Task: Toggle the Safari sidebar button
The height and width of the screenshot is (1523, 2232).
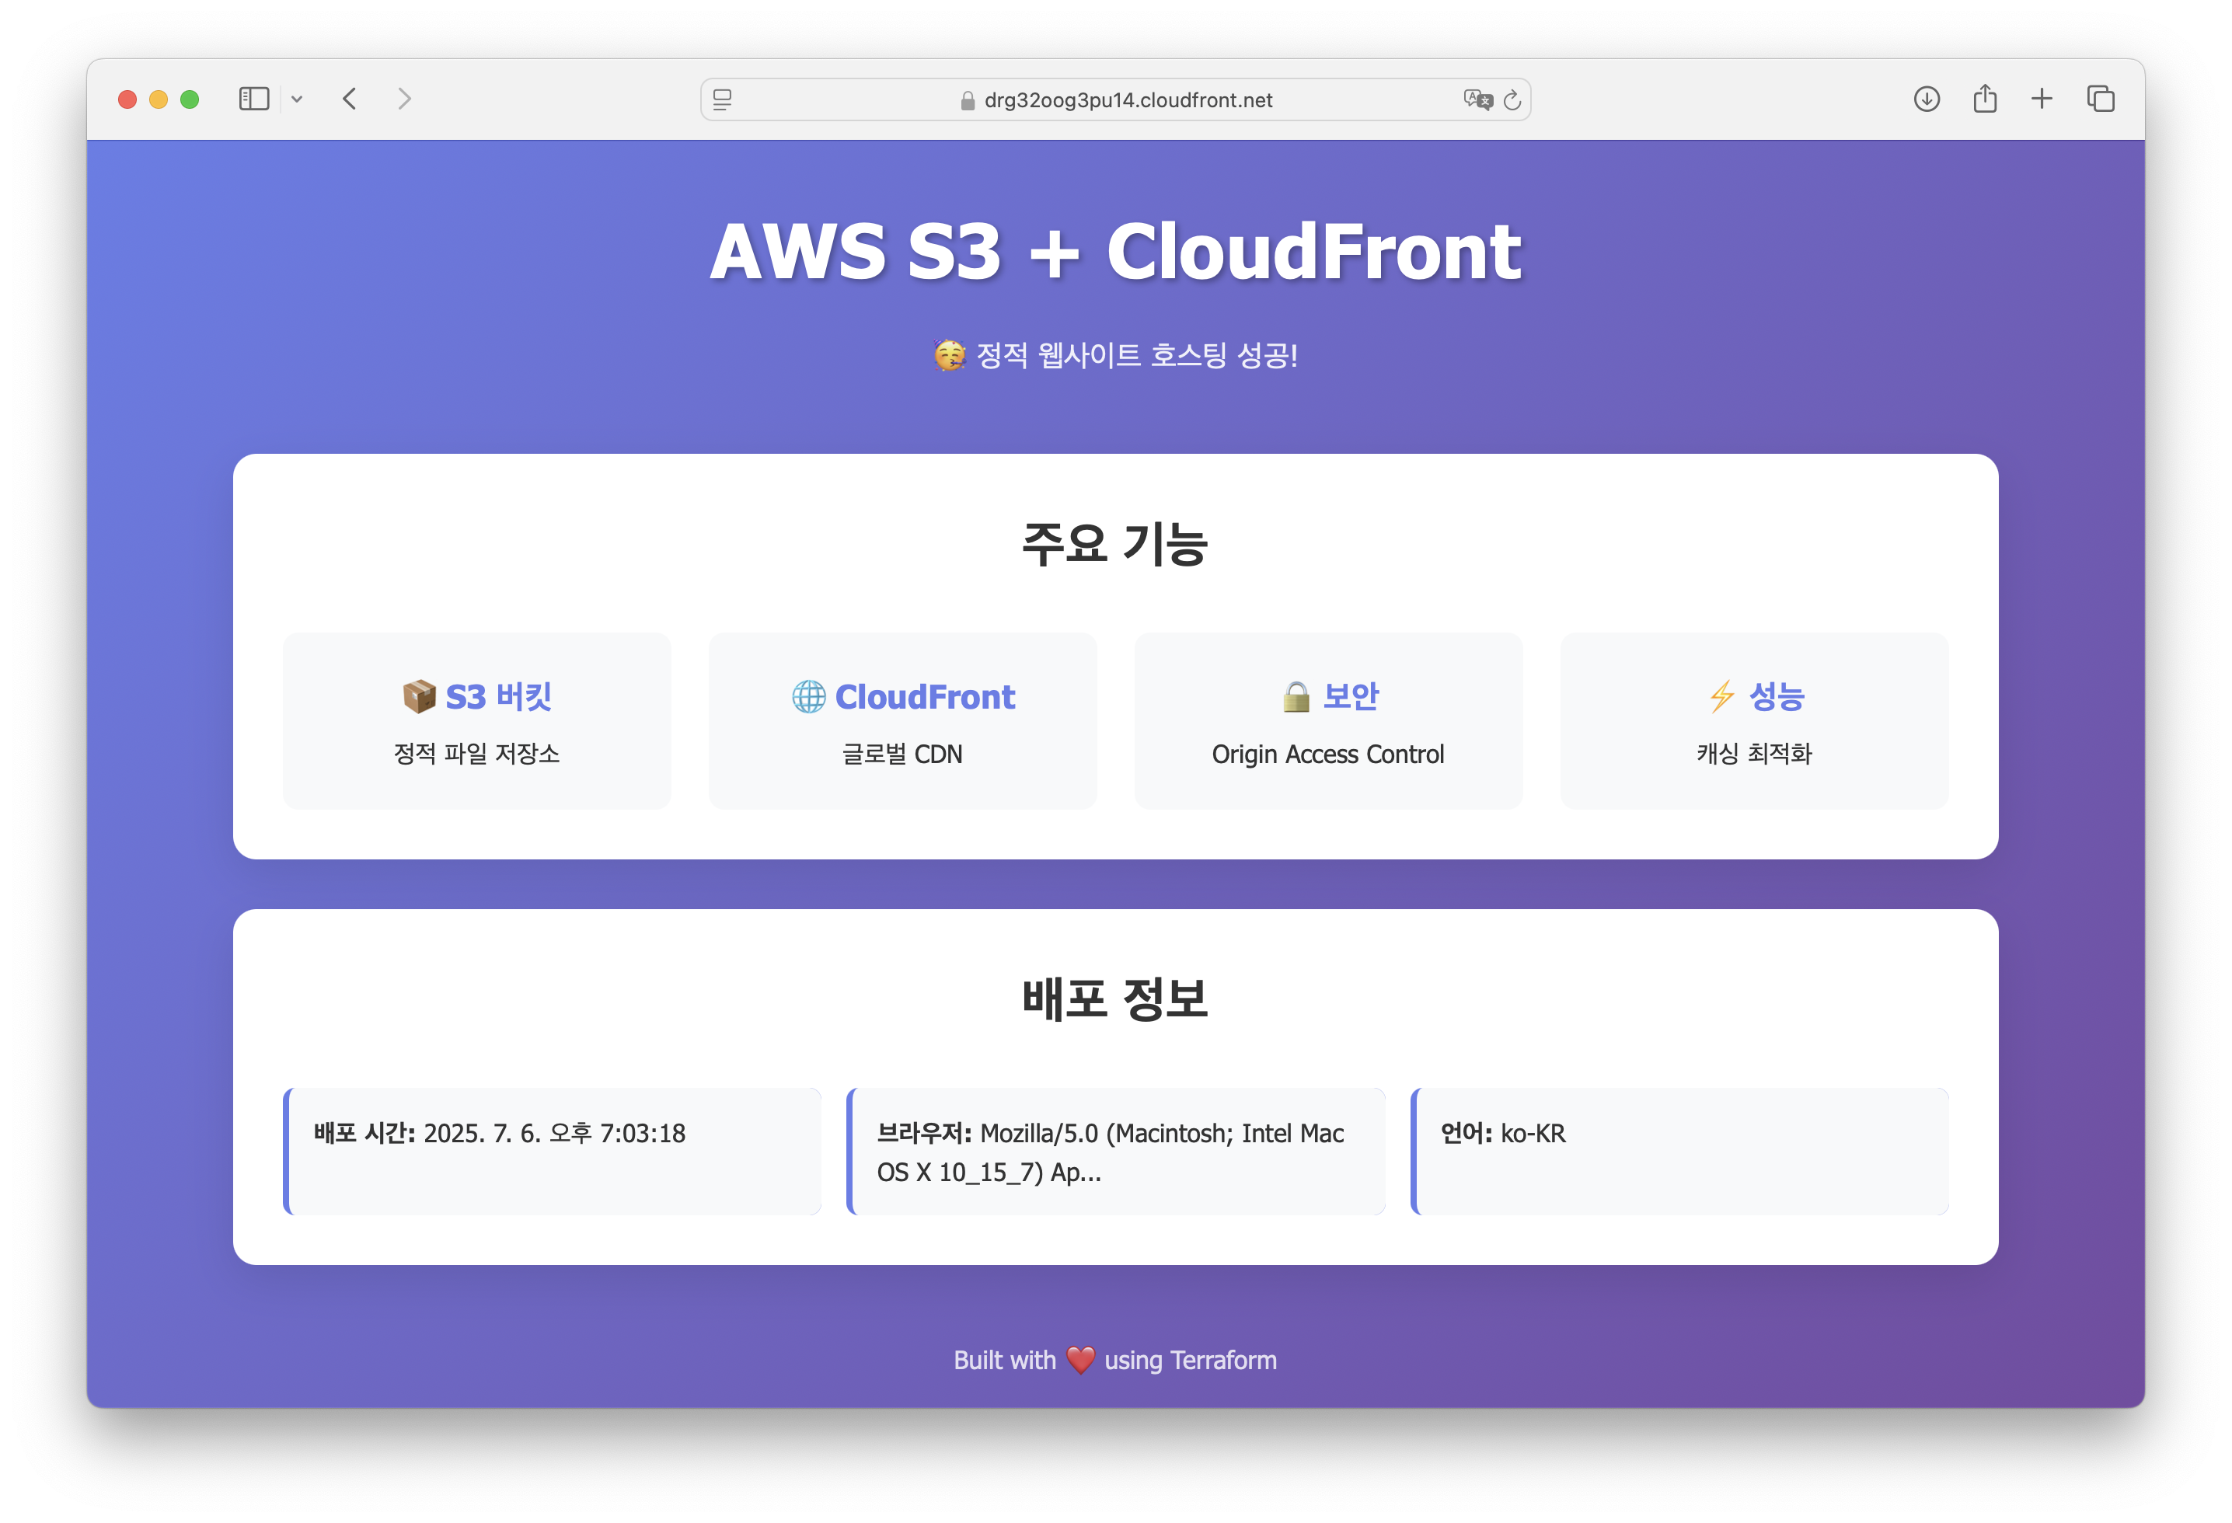Action: 253,99
